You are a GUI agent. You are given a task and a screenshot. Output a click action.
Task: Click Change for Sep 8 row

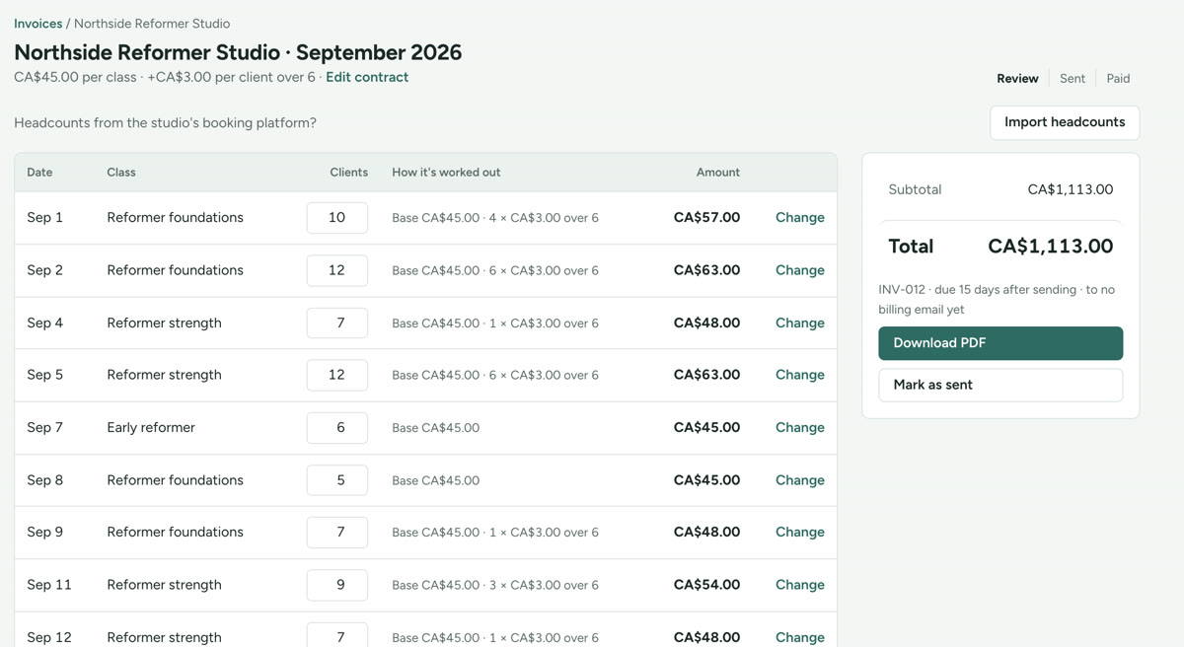[x=799, y=480]
